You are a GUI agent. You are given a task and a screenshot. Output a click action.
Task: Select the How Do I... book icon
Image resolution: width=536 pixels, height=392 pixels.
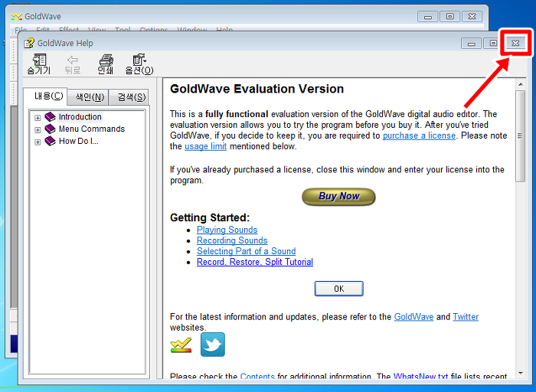click(x=51, y=141)
